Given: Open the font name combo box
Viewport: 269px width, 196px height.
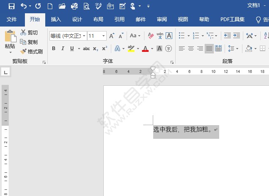Looking at the screenshot, I should (68, 36).
